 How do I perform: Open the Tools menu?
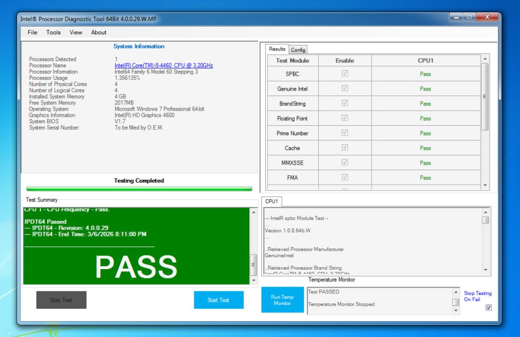click(53, 33)
